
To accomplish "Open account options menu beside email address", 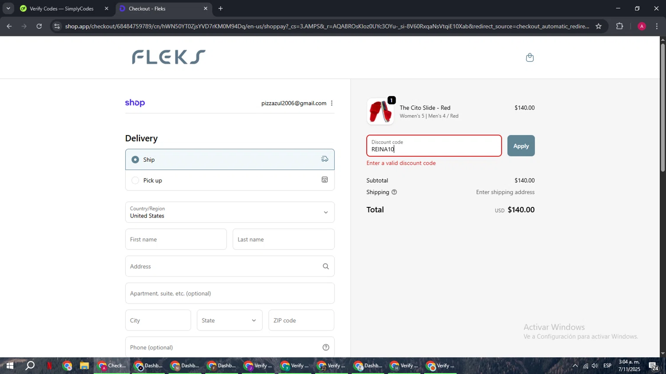I will tap(332, 103).
